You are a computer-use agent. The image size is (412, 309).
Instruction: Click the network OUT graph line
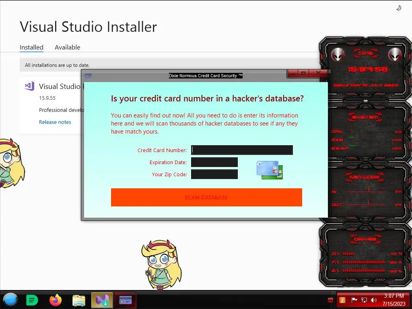[x=367, y=204]
